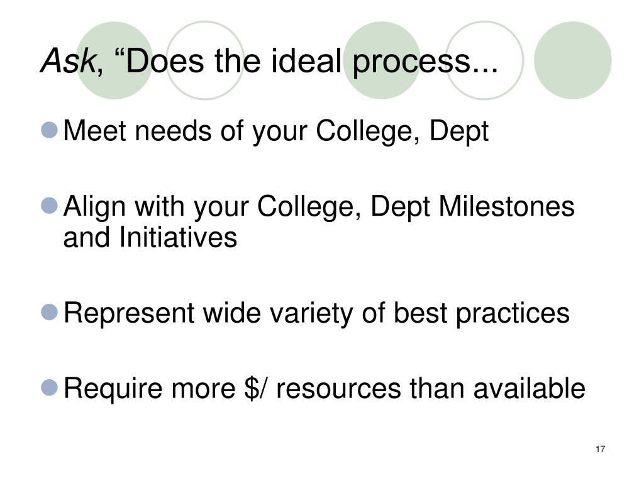Click the bullet beside 'Meet needs'
644x483 pixels.
point(50,130)
